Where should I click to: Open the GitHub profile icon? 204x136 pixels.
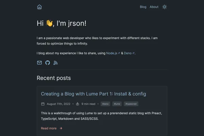[x=48, y=63]
